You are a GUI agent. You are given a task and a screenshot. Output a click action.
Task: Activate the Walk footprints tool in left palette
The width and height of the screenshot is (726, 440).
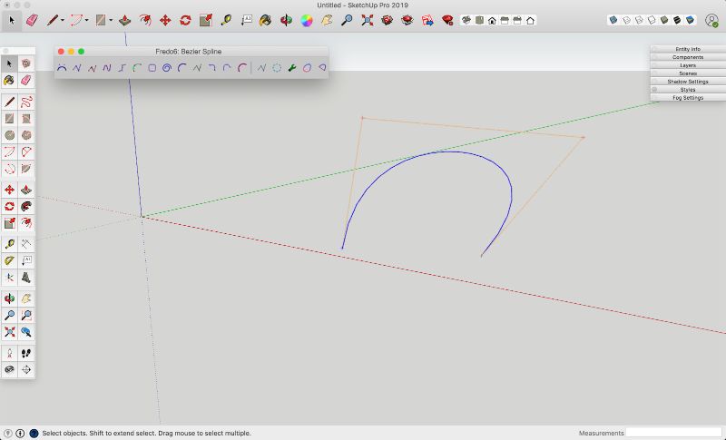[25, 353]
